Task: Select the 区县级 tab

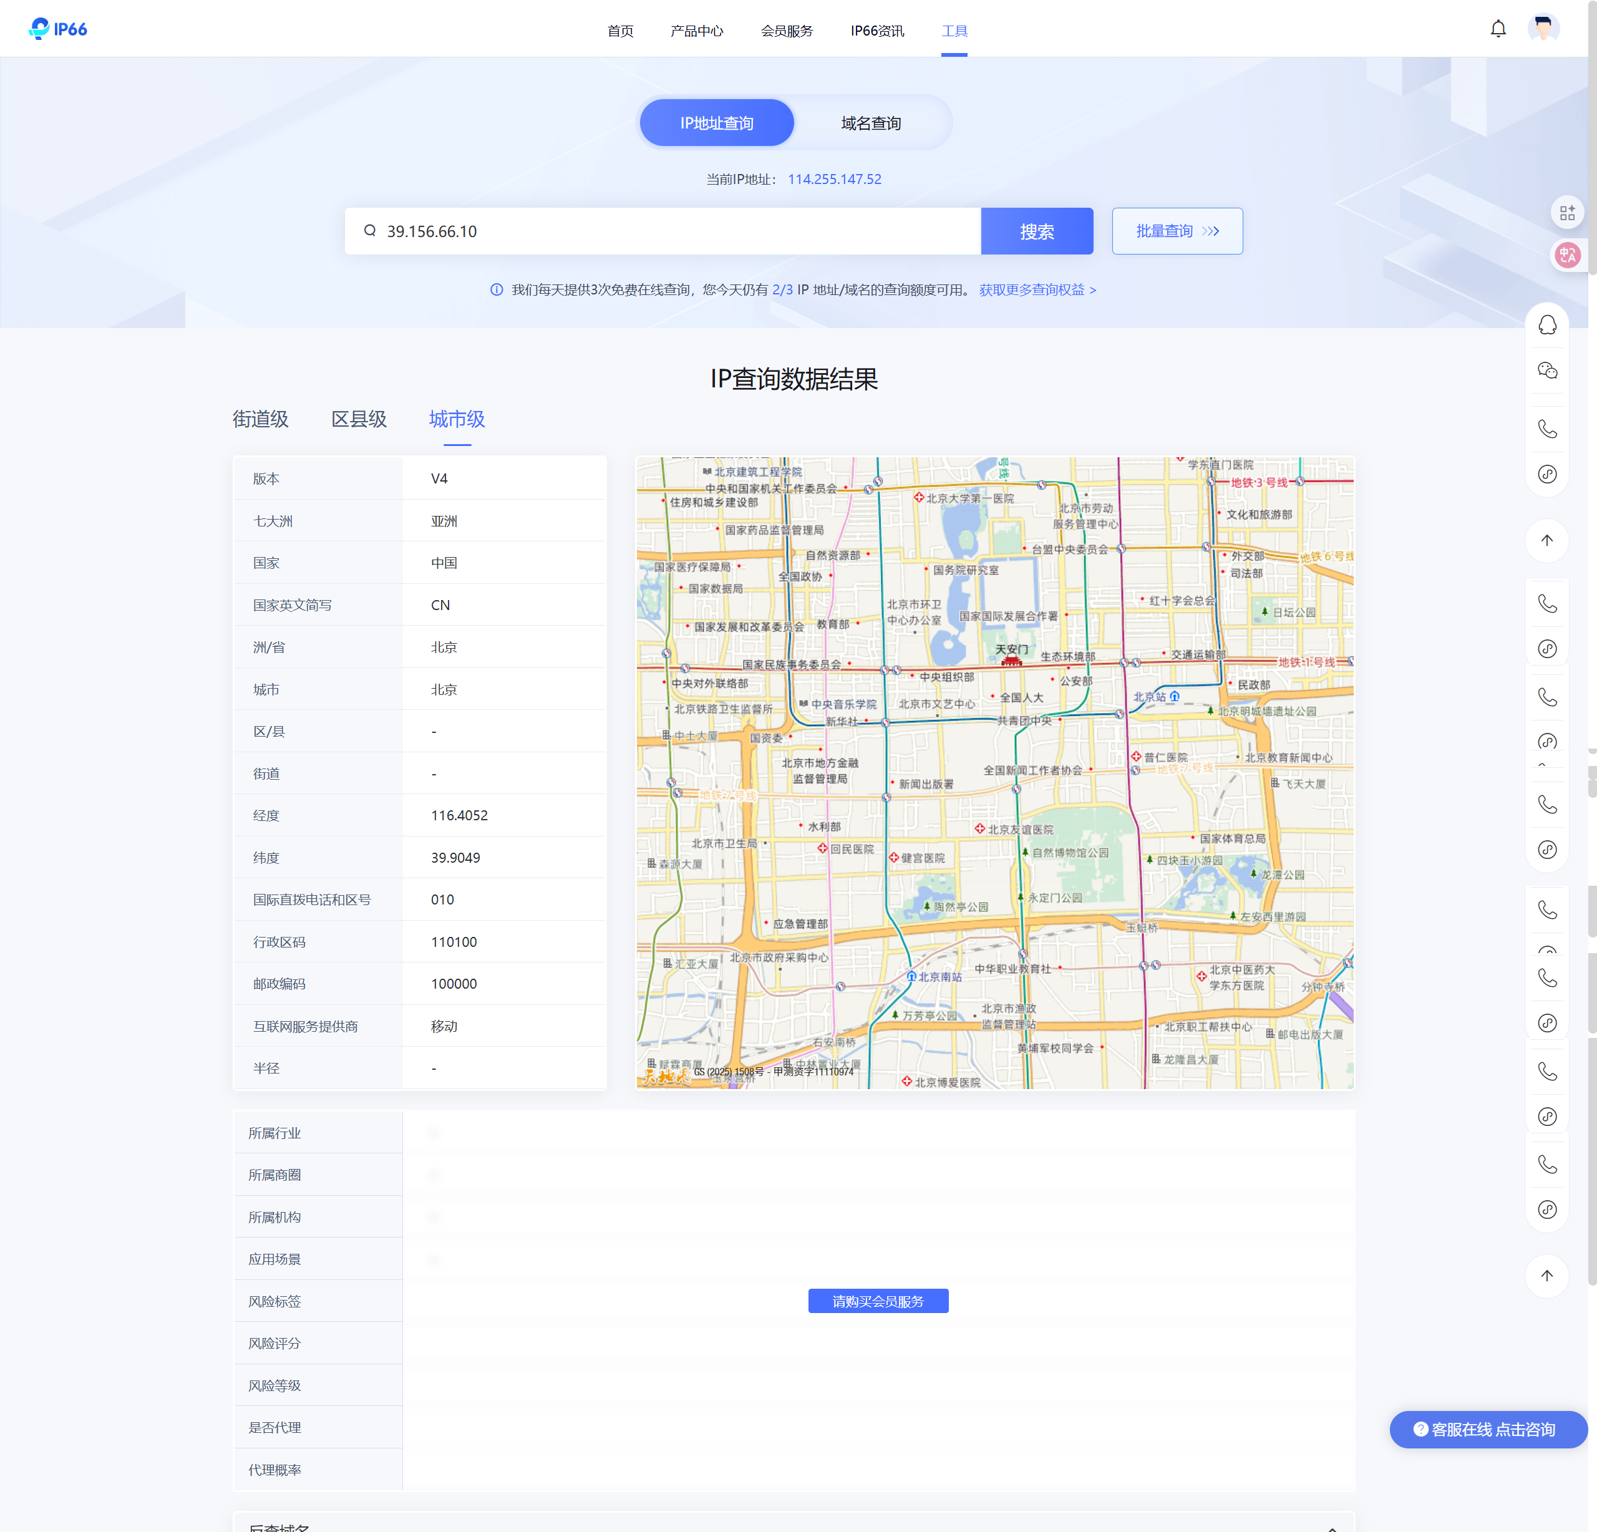Action: tap(359, 419)
